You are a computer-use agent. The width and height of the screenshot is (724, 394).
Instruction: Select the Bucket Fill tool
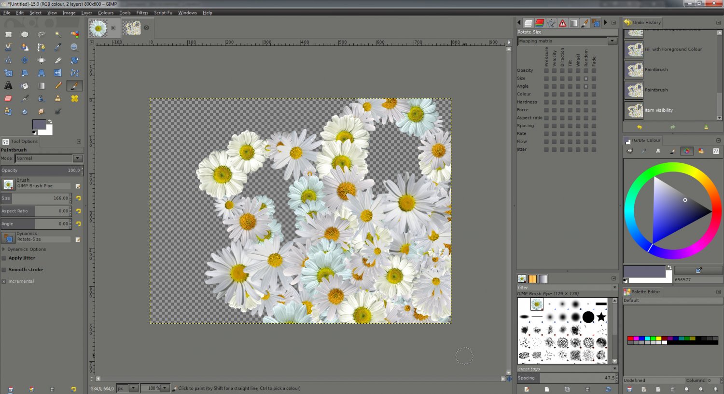click(25, 86)
